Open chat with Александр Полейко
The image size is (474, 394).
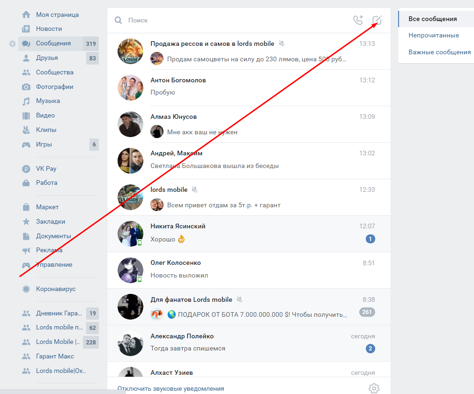[249, 343]
